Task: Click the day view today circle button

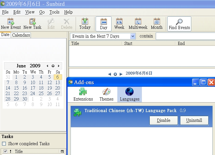Action: 115,74
